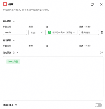The width and height of the screenshot is (105, 109).
Task: Edit the result parameter name field
Action: coord(15,32)
